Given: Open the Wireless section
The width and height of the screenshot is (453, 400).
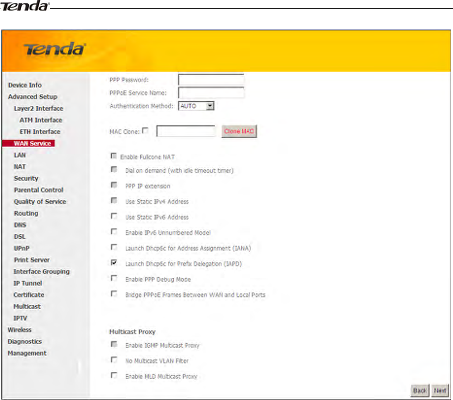Looking at the screenshot, I should (19, 330).
